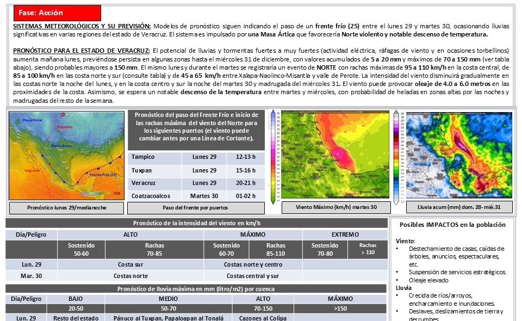Click the underlined "SISTEMAS METEOROLÓGICOS Y SU PREVISIÓN" heading
Image resolution: width=522 pixels, height=321 pixels.
[x=82, y=26]
